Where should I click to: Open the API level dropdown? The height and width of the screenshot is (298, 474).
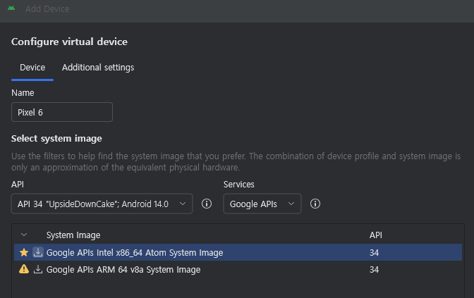click(102, 204)
